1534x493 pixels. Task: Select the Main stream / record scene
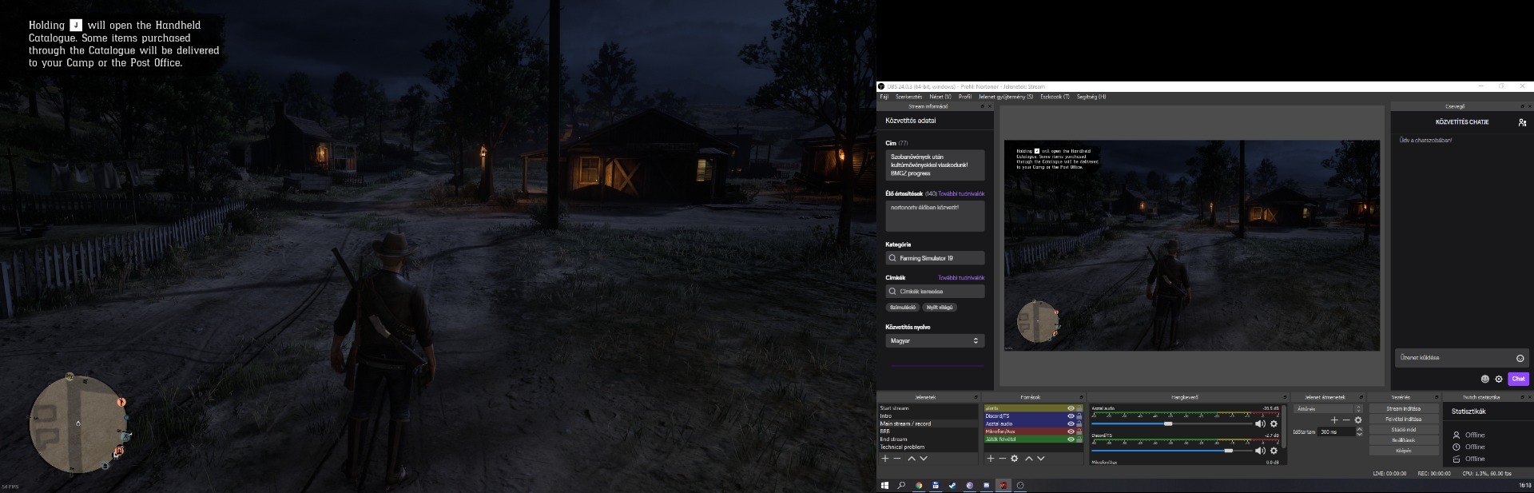928,423
